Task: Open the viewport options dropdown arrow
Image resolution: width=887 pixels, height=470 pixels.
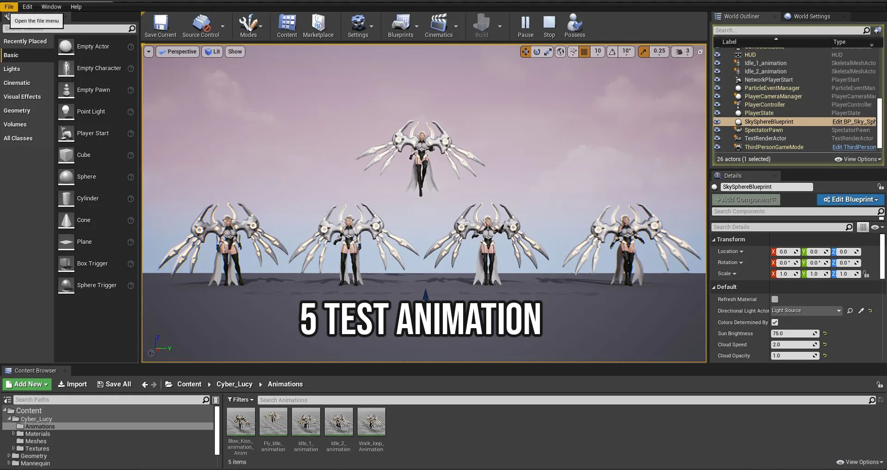Action: tap(148, 52)
